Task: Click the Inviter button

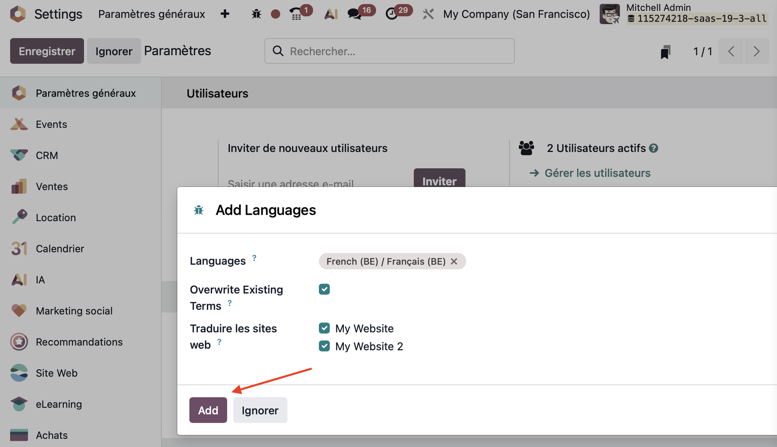Action: coord(439,179)
